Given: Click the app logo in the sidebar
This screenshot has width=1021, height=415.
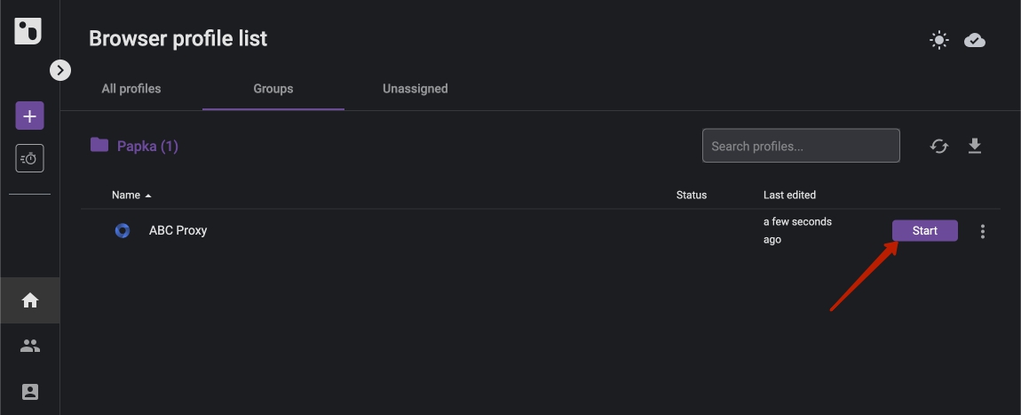Looking at the screenshot, I should pos(28,29).
